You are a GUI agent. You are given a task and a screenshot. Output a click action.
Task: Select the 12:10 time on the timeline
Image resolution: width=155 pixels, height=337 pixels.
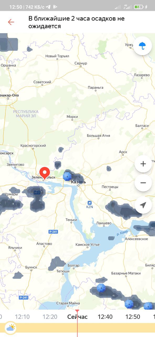coord(22,317)
